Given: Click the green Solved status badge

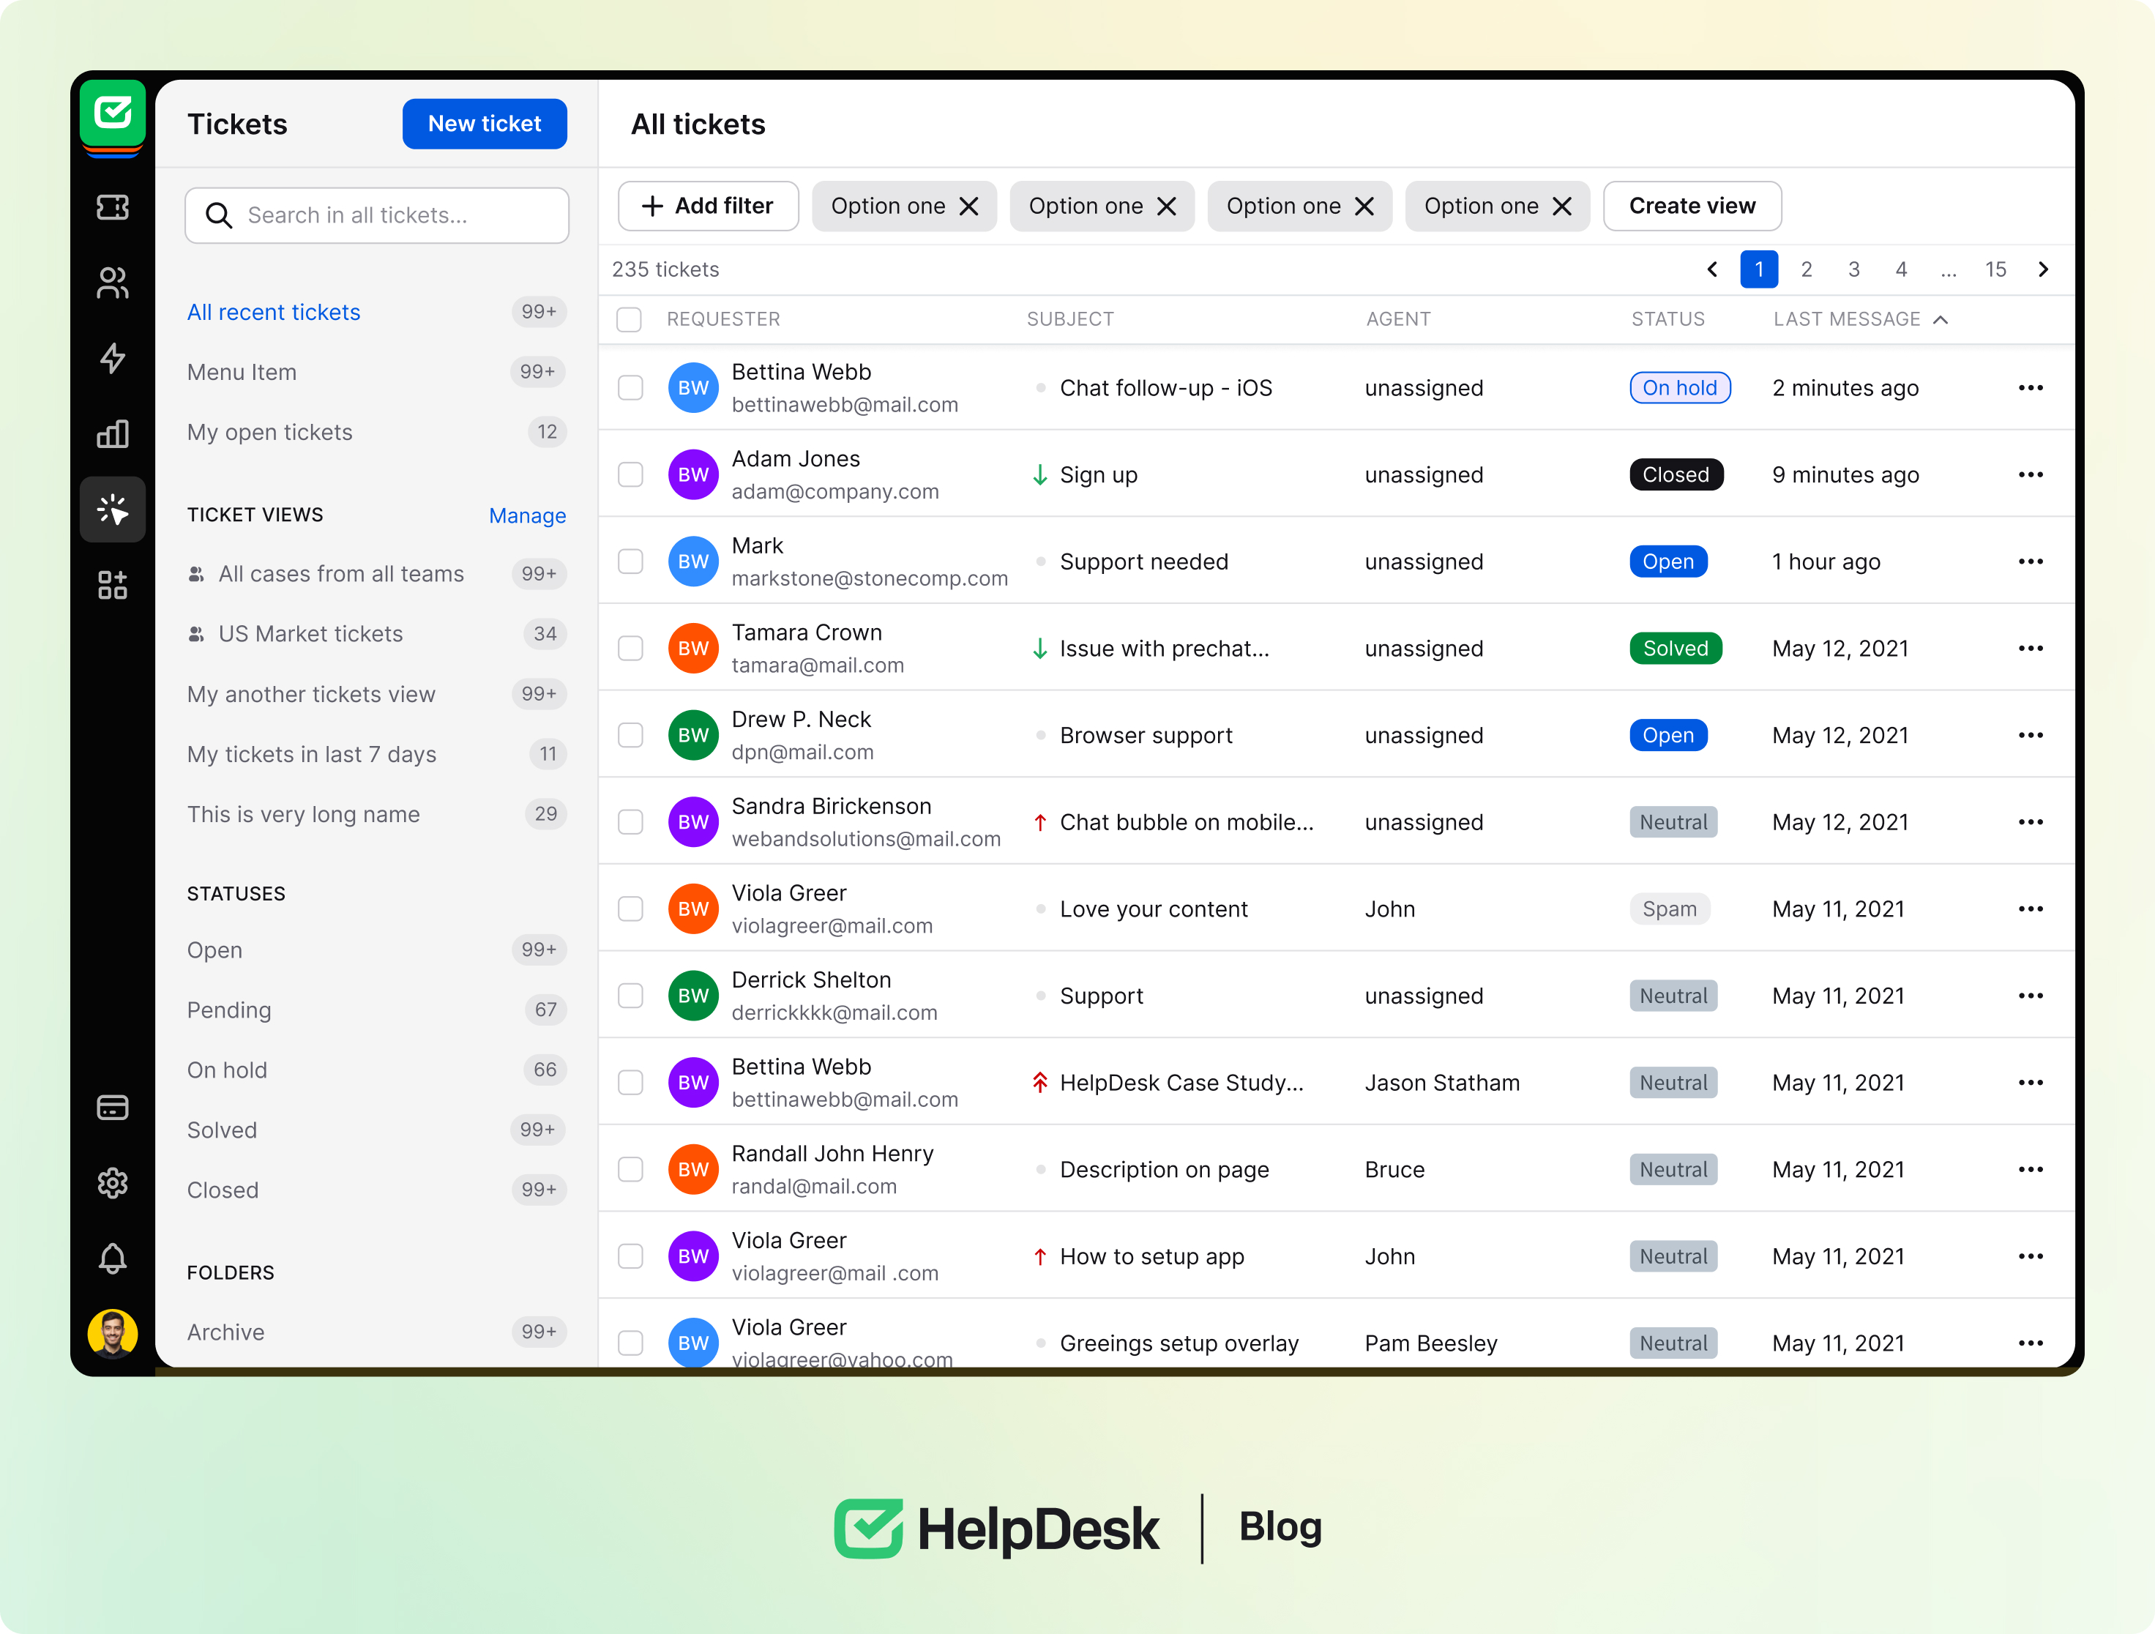Looking at the screenshot, I should pyautogui.click(x=1675, y=648).
